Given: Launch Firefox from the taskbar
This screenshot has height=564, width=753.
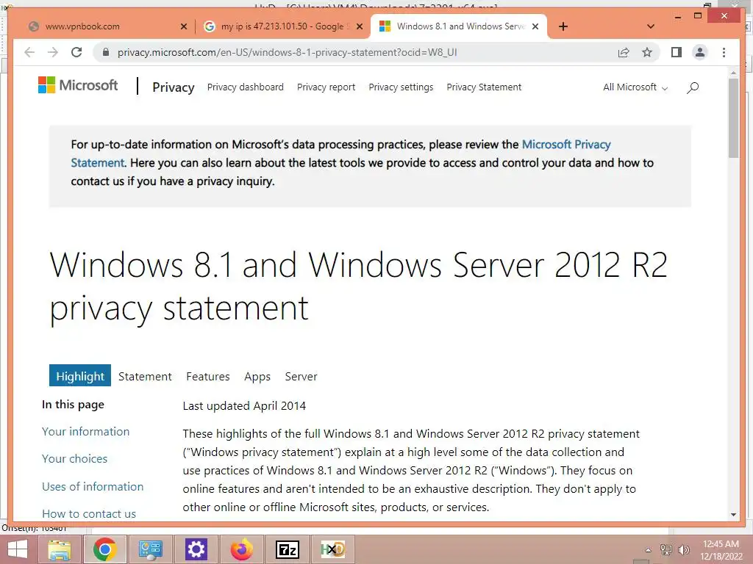Looking at the screenshot, I should (241, 549).
